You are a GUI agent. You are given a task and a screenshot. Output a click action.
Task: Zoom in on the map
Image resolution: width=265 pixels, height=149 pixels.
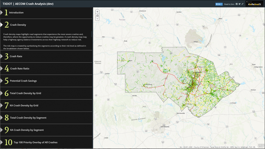point(97,12)
